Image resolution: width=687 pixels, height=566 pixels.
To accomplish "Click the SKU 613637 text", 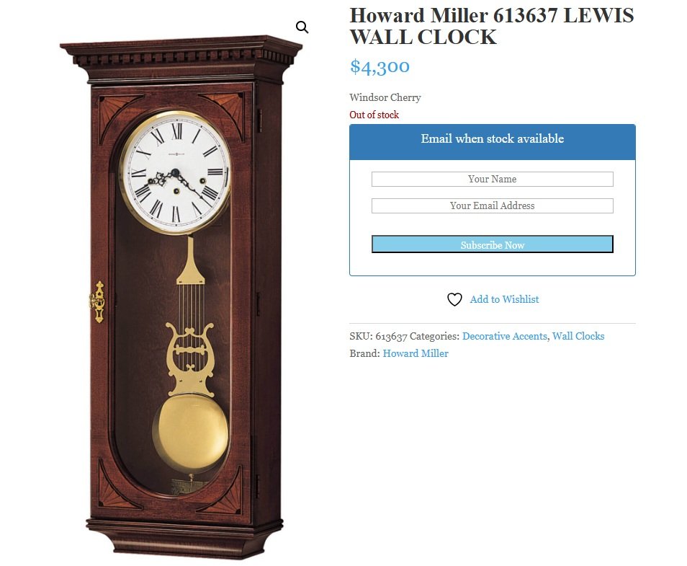I will [x=379, y=336].
